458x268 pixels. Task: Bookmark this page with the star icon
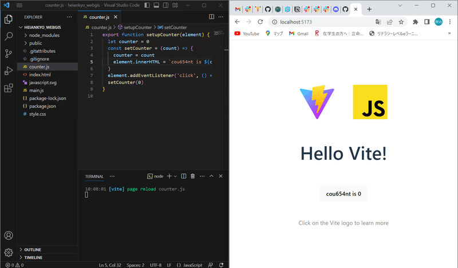401,22
